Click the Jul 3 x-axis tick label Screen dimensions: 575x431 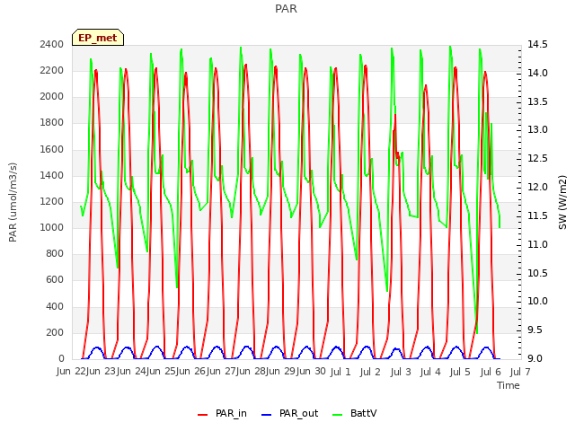click(401, 372)
